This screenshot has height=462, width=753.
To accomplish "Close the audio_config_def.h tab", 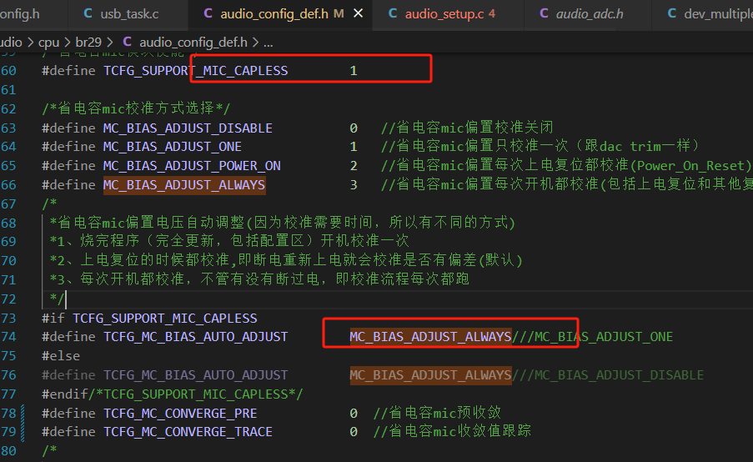I will 359,14.
